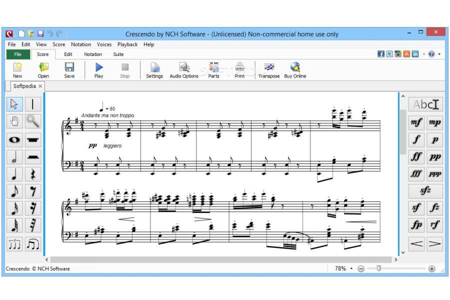Viewport: 450px width, 300px height.
Task: Open the Parts dialog
Action: [x=214, y=70]
